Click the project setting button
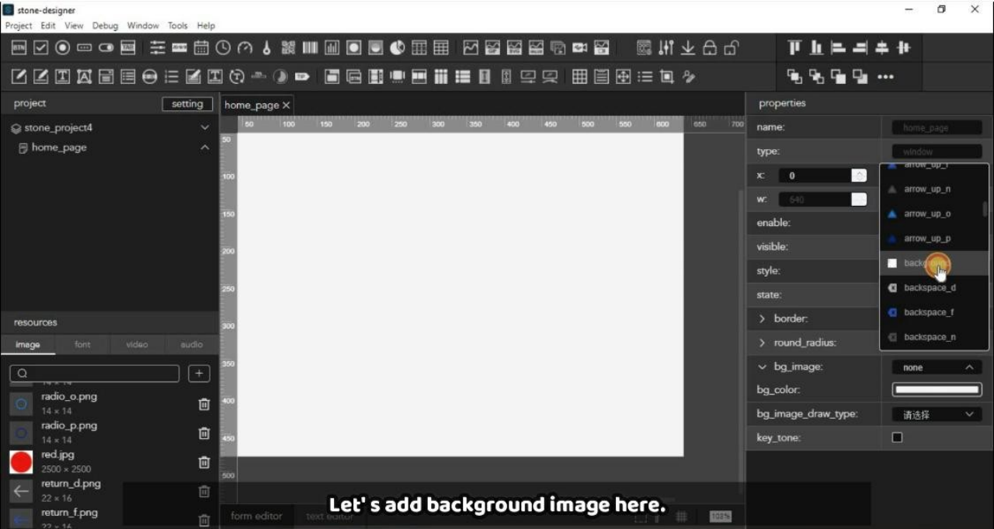The width and height of the screenshot is (994, 529). 187,104
